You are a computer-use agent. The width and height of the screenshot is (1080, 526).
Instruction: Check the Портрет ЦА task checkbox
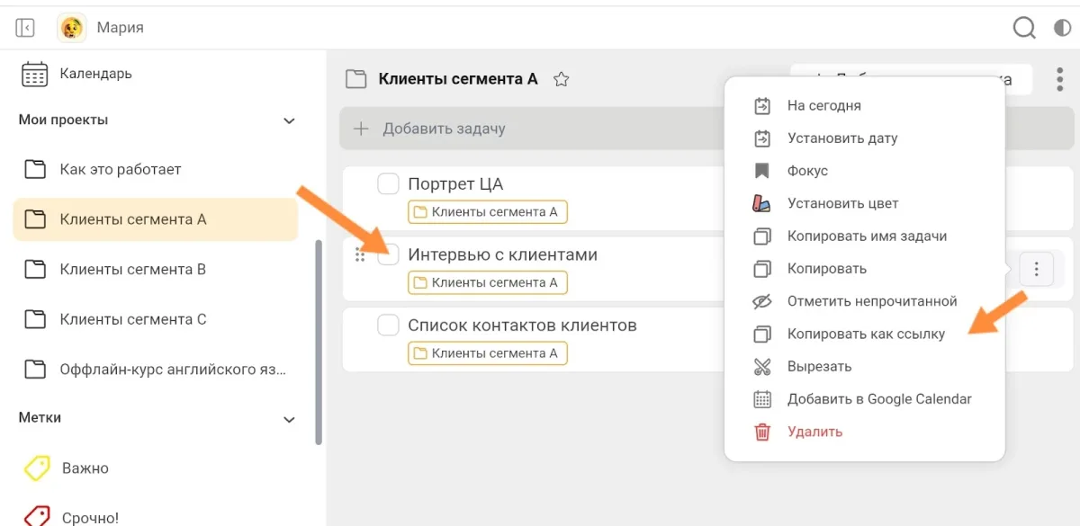point(388,184)
